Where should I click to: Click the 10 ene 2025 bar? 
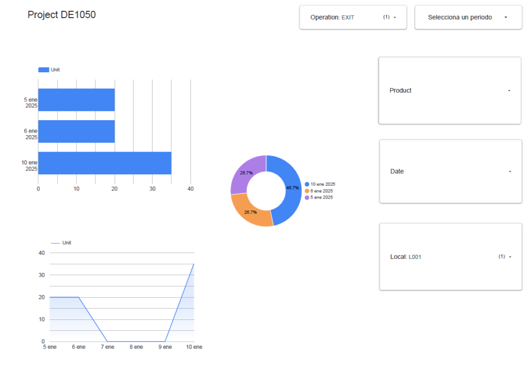point(105,163)
